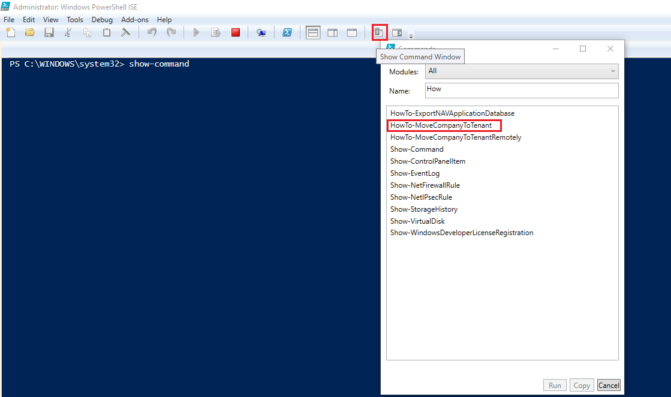Click the Copy button in Commands window
Screen dimensions: 671x397
582,385
